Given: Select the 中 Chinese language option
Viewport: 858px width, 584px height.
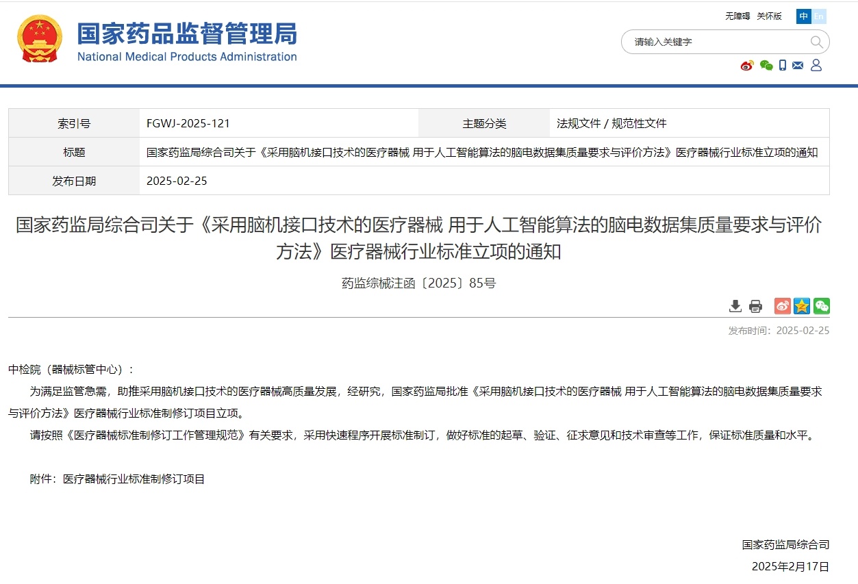Looking at the screenshot, I should (x=804, y=16).
